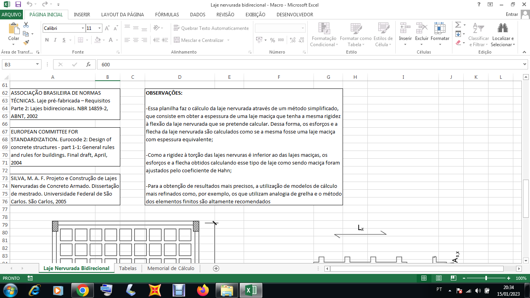
Task: Open the Memorial de Cálculo sheet tab
Action: coord(171,268)
